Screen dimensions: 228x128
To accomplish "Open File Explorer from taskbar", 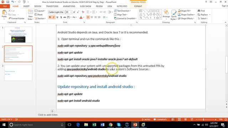I will click(86, 125).
